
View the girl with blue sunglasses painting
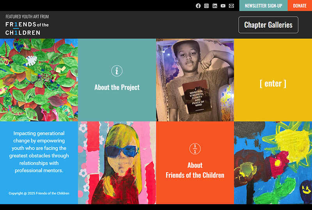[117, 163]
